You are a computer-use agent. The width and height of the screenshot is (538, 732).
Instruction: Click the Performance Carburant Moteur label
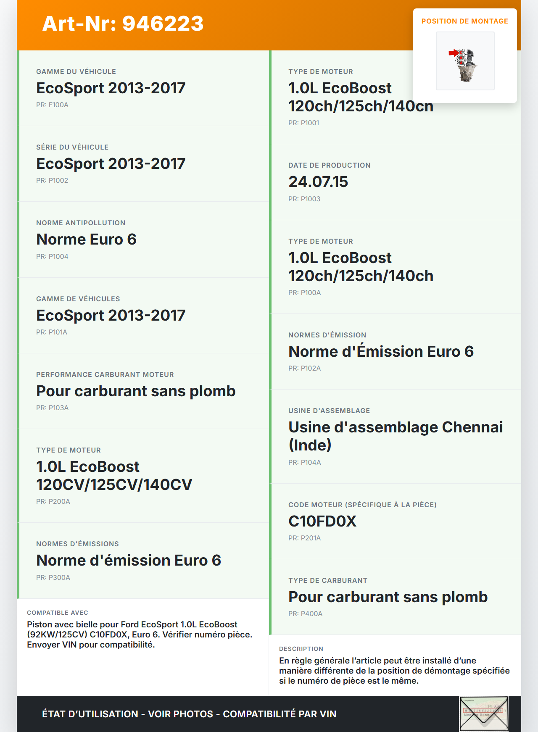(105, 374)
